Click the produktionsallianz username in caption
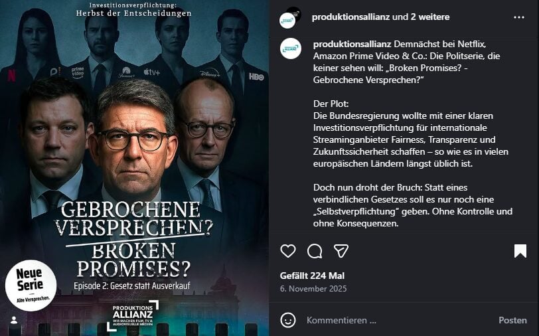Screen dimensions: 539x336 [352, 44]
